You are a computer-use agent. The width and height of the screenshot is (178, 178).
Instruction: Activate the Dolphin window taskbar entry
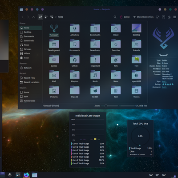coord(35,175)
